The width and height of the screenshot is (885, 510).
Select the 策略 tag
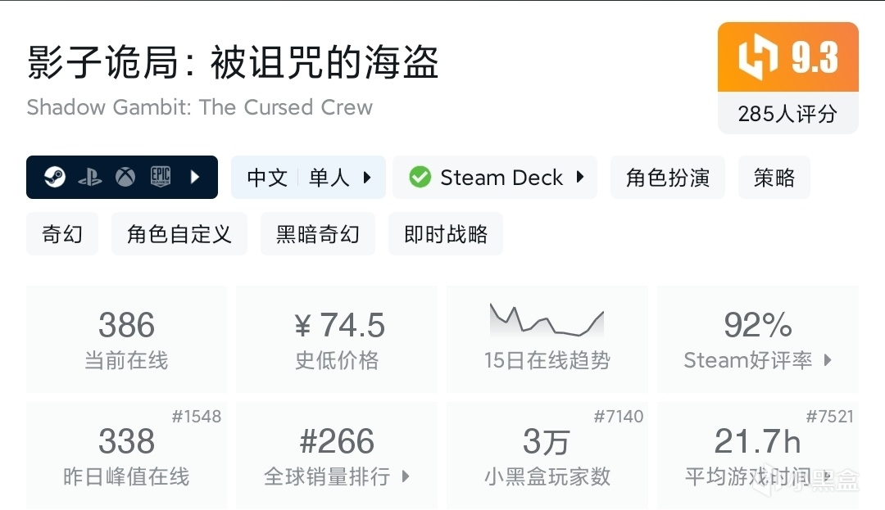pyautogui.click(x=774, y=178)
